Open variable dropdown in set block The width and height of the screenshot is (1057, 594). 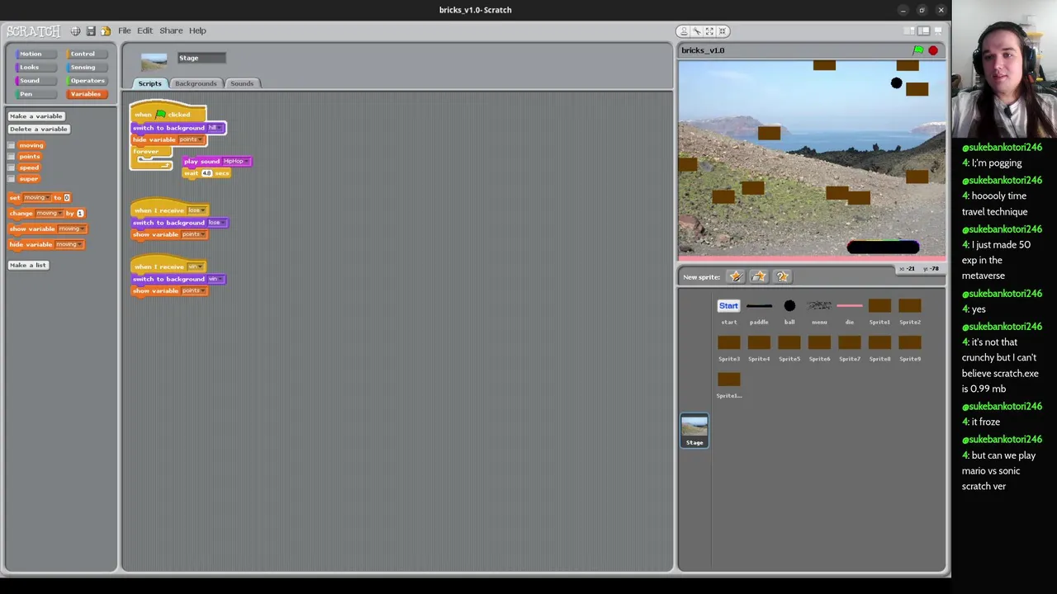(36, 198)
